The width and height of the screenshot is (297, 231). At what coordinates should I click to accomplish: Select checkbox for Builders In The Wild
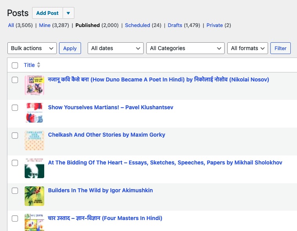[15, 191]
